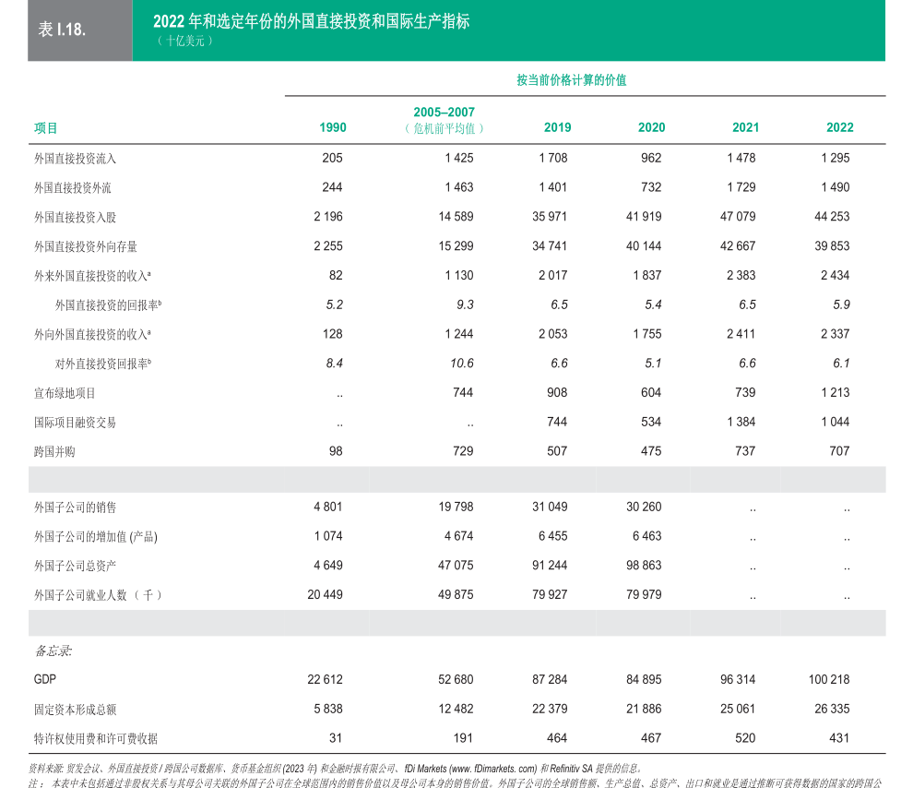913x788 pixels.
Task: Click the 外国子公司的销售 row label
Action: [x=75, y=507]
